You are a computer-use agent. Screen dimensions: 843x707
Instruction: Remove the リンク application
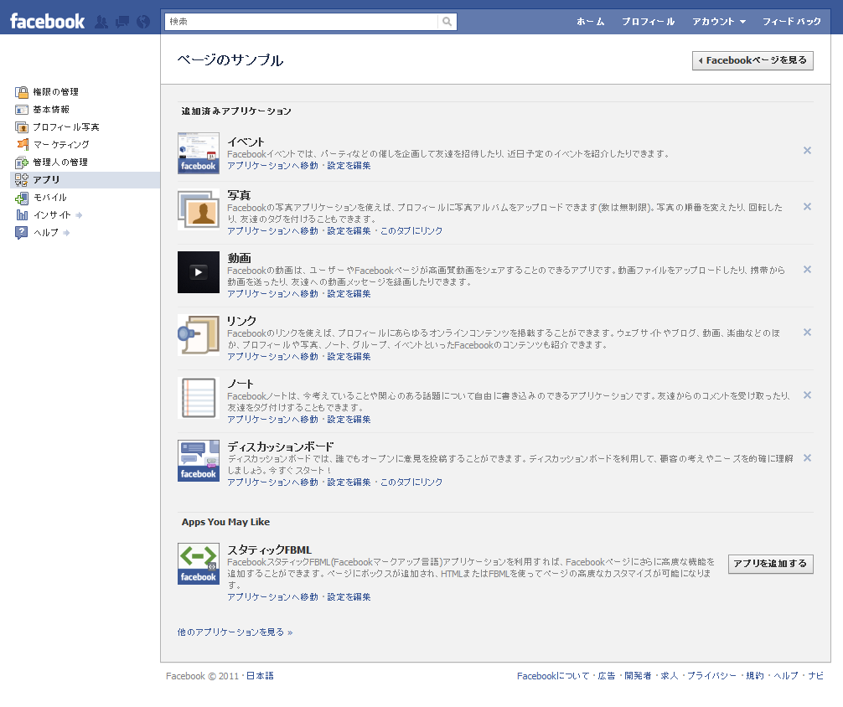click(807, 333)
